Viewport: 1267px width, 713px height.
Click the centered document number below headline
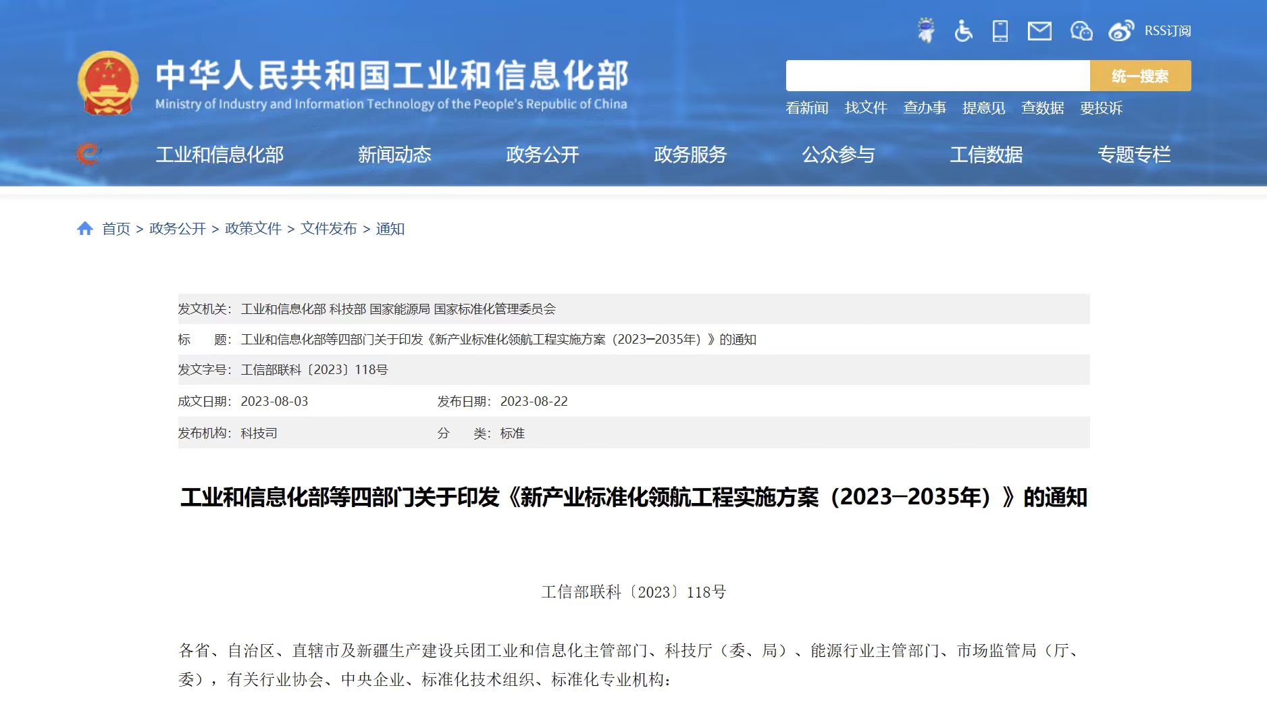click(x=633, y=592)
